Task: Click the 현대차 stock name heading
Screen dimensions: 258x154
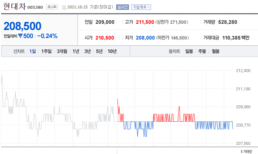Action: 14,6
